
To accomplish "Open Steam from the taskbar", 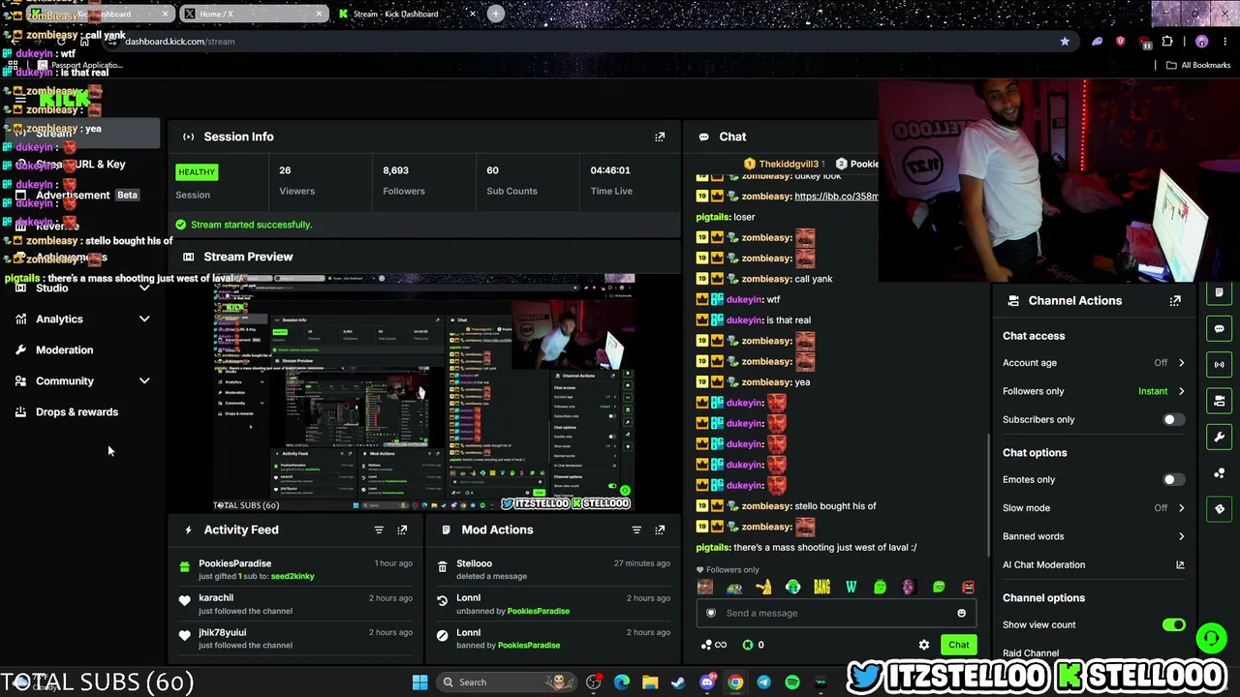I will tap(678, 682).
